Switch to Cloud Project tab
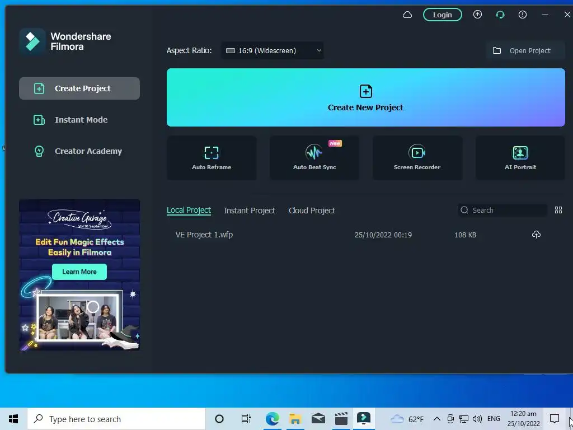The width and height of the screenshot is (573, 430). [312, 211]
